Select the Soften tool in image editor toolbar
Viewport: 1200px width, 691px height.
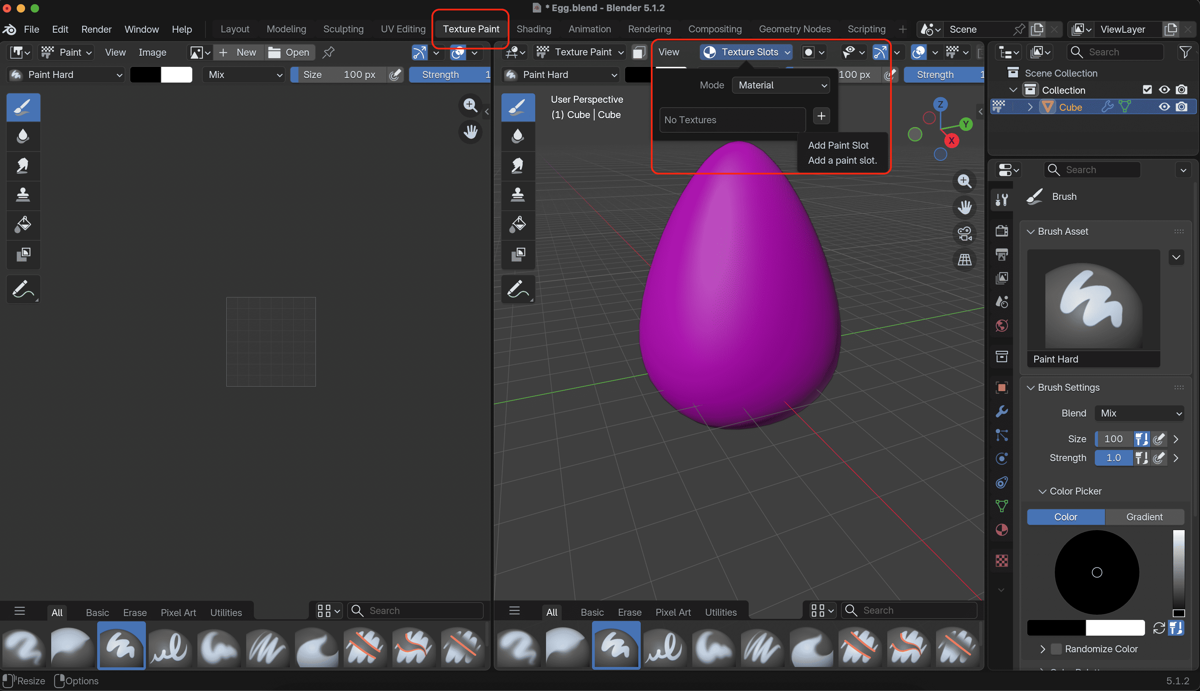pos(23,137)
